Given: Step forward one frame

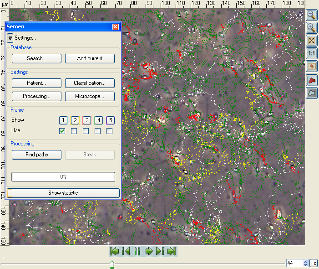Looking at the screenshot, I should click(x=160, y=251).
